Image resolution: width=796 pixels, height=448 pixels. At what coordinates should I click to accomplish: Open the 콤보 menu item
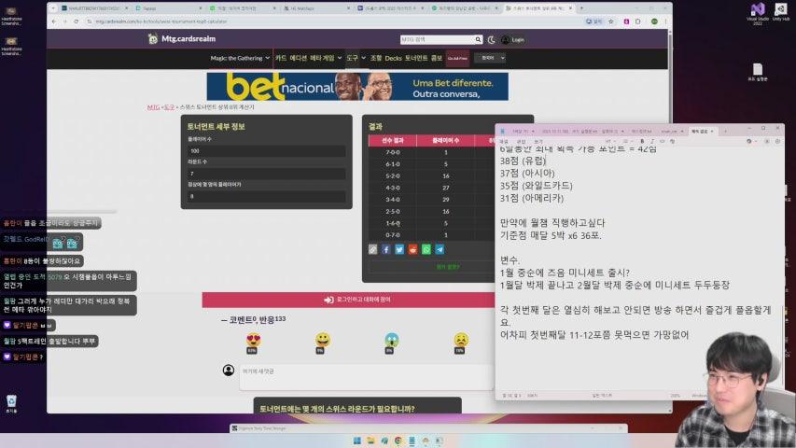(x=437, y=58)
